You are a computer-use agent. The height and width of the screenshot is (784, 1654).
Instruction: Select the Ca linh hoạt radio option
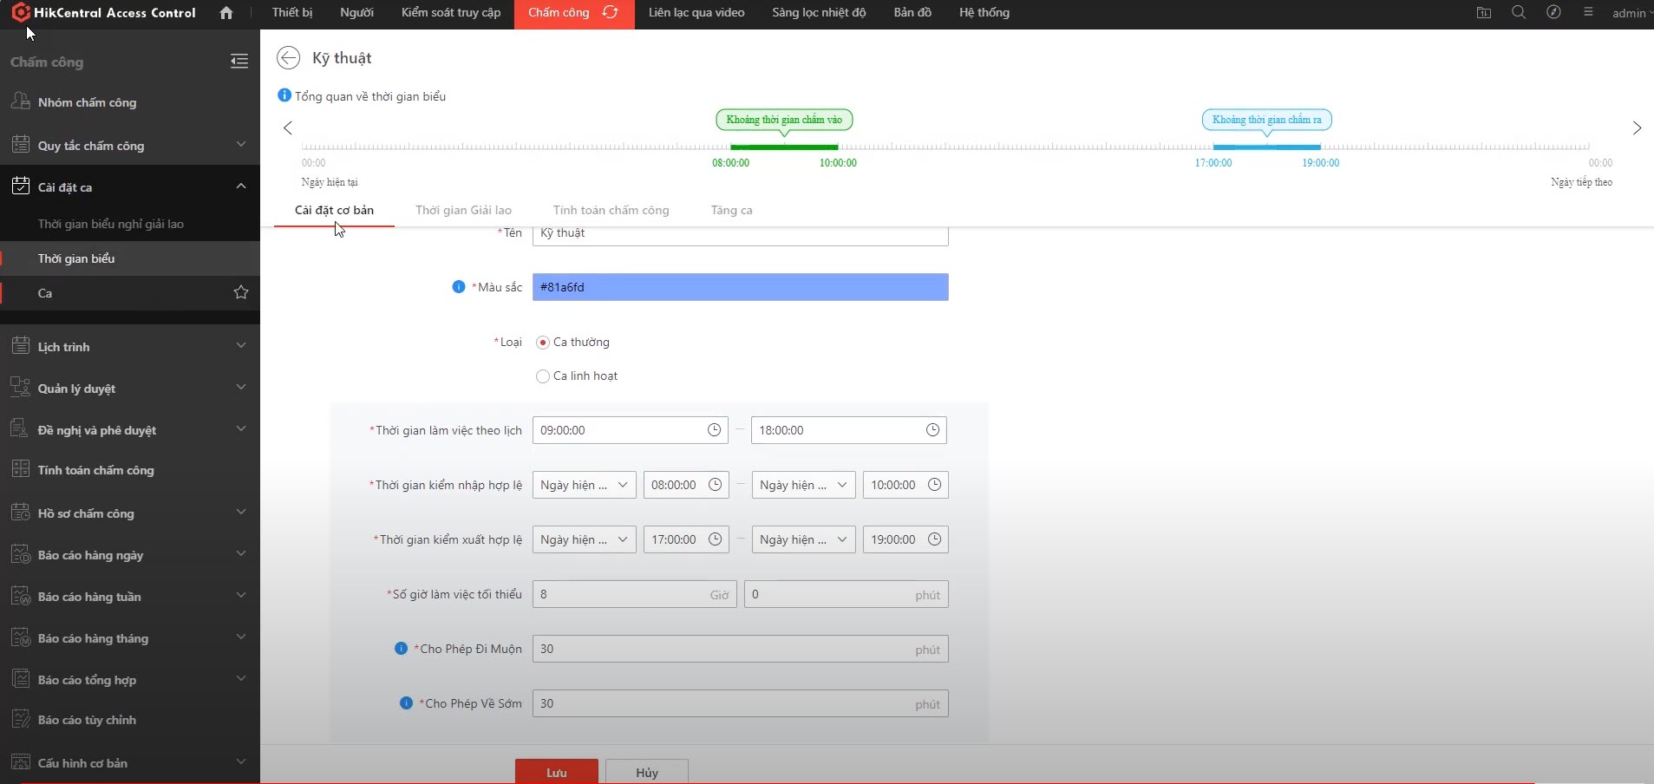point(543,376)
